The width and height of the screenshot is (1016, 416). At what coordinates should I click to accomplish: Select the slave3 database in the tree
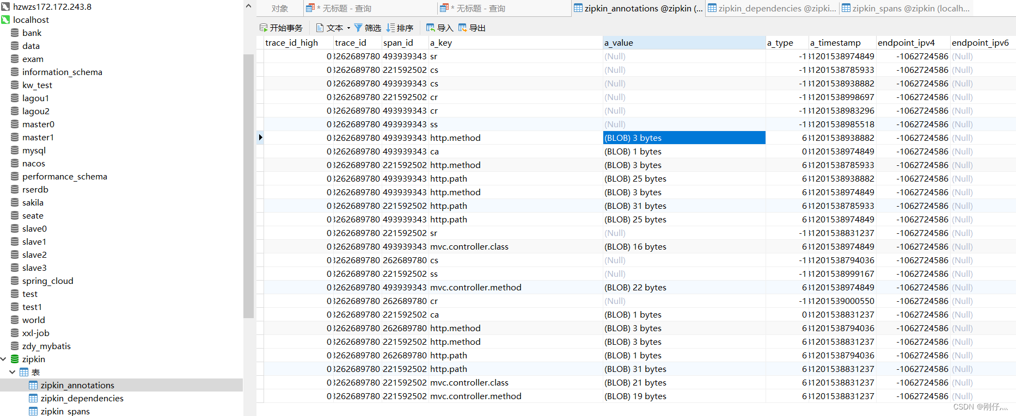34,268
